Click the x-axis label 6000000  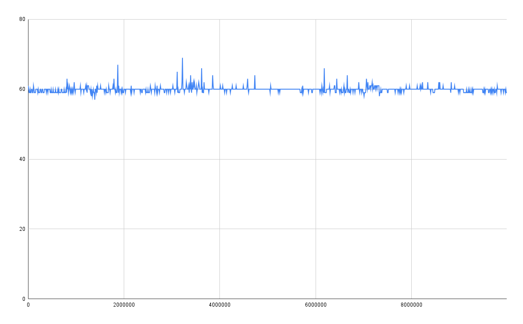316,305
